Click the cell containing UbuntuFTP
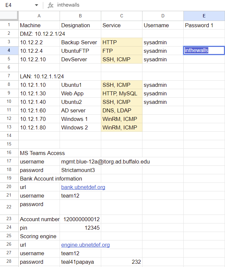The width and height of the screenshot is (225, 267). coord(80,51)
